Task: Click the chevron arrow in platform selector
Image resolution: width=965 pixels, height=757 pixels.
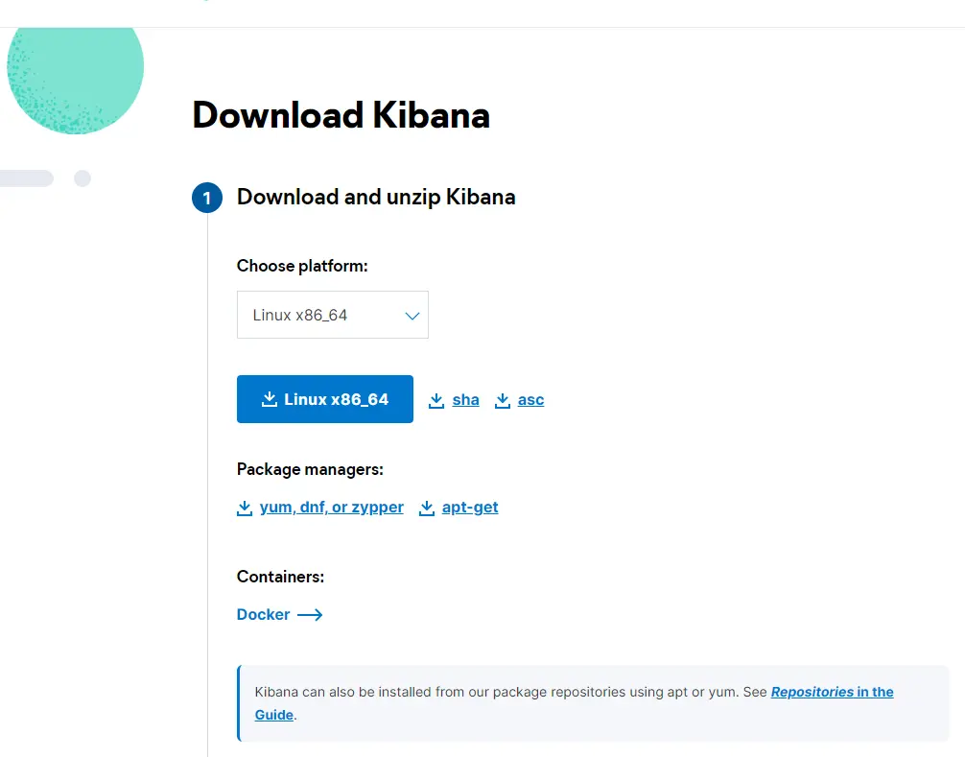Action: tap(412, 316)
